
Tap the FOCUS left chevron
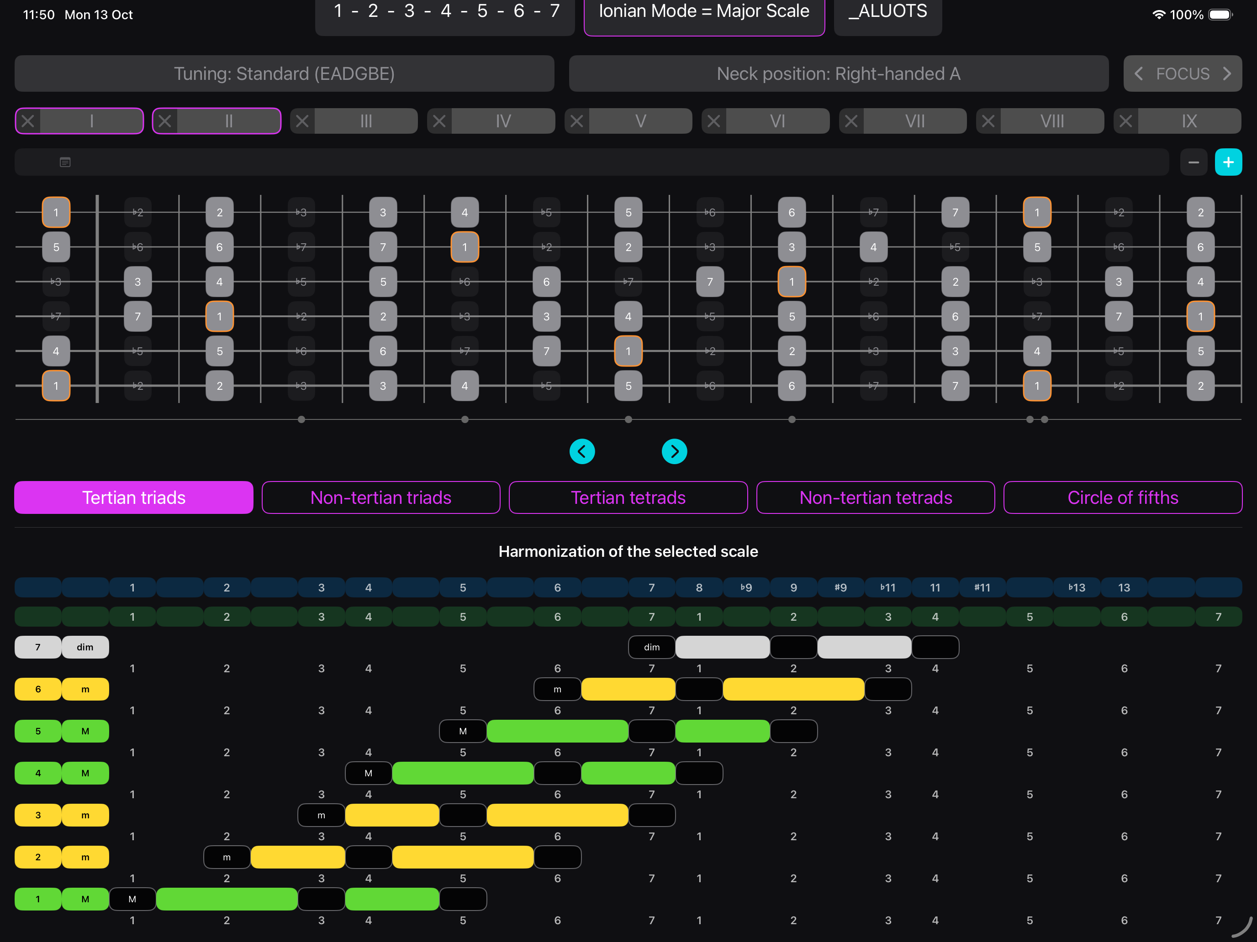click(1139, 74)
